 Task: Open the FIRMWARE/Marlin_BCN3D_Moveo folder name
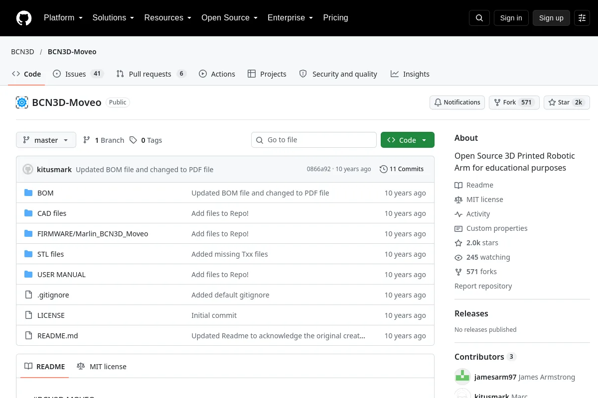(93, 234)
